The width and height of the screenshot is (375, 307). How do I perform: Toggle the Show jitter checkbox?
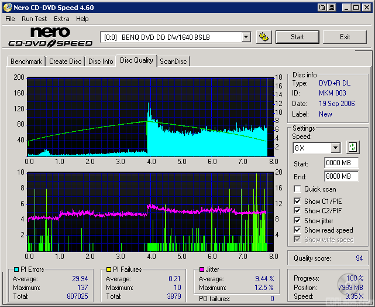coord(298,221)
